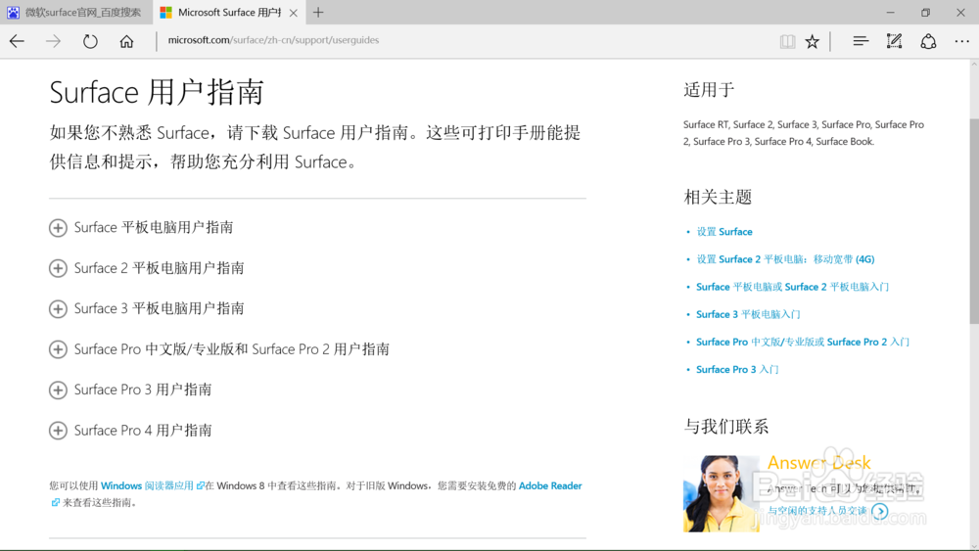Add page to favorites with star icon

point(812,41)
